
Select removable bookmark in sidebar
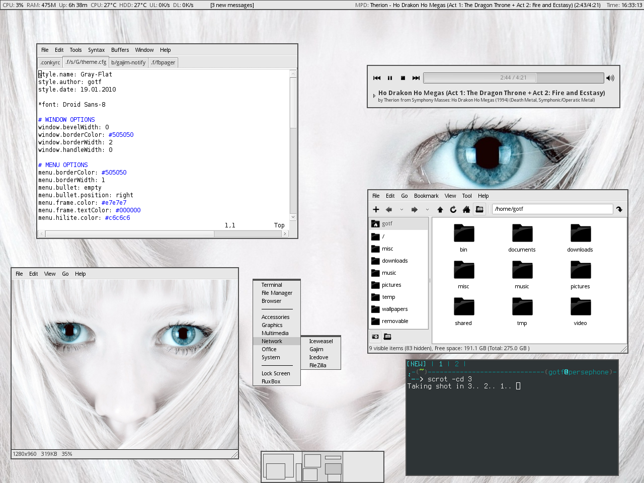398,321
